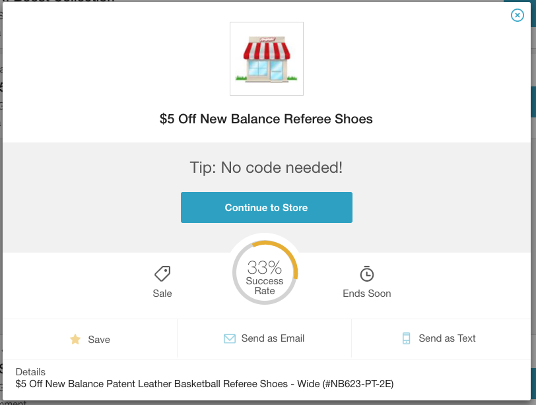The width and height of the screenshot is (536, 405).
Task: Click the Success Rate text in the ring
Action: click(265, 286)
